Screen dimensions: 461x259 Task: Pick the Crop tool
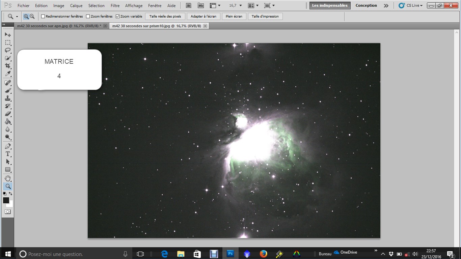pos(8,66)
